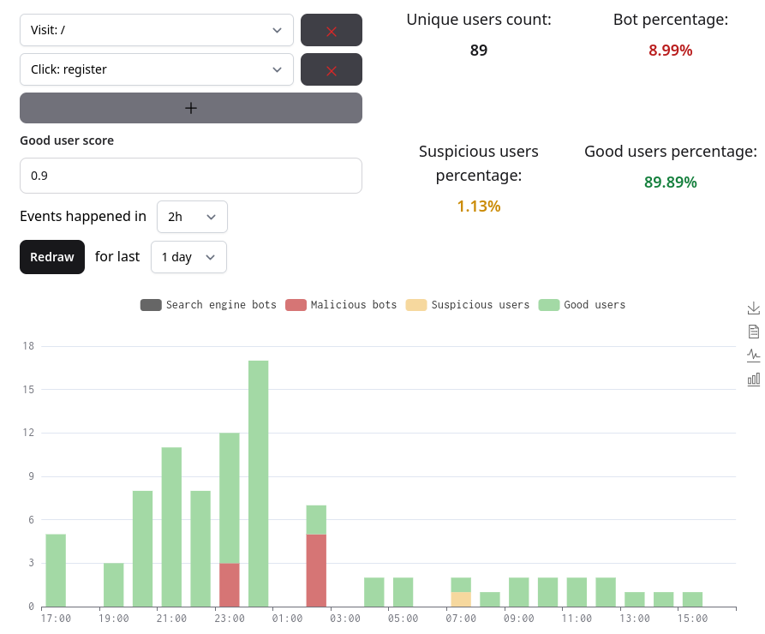765x634 pixels.
Task: Change the '1 day' time range dropdown
Action: pos(188,257)
